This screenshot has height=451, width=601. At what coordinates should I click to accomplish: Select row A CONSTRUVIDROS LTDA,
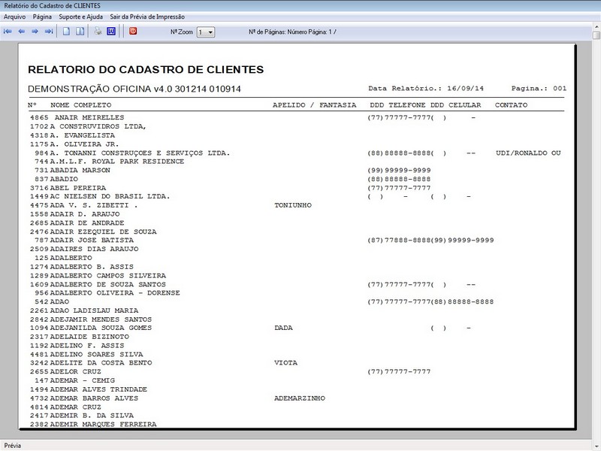[x=295, y=126]
